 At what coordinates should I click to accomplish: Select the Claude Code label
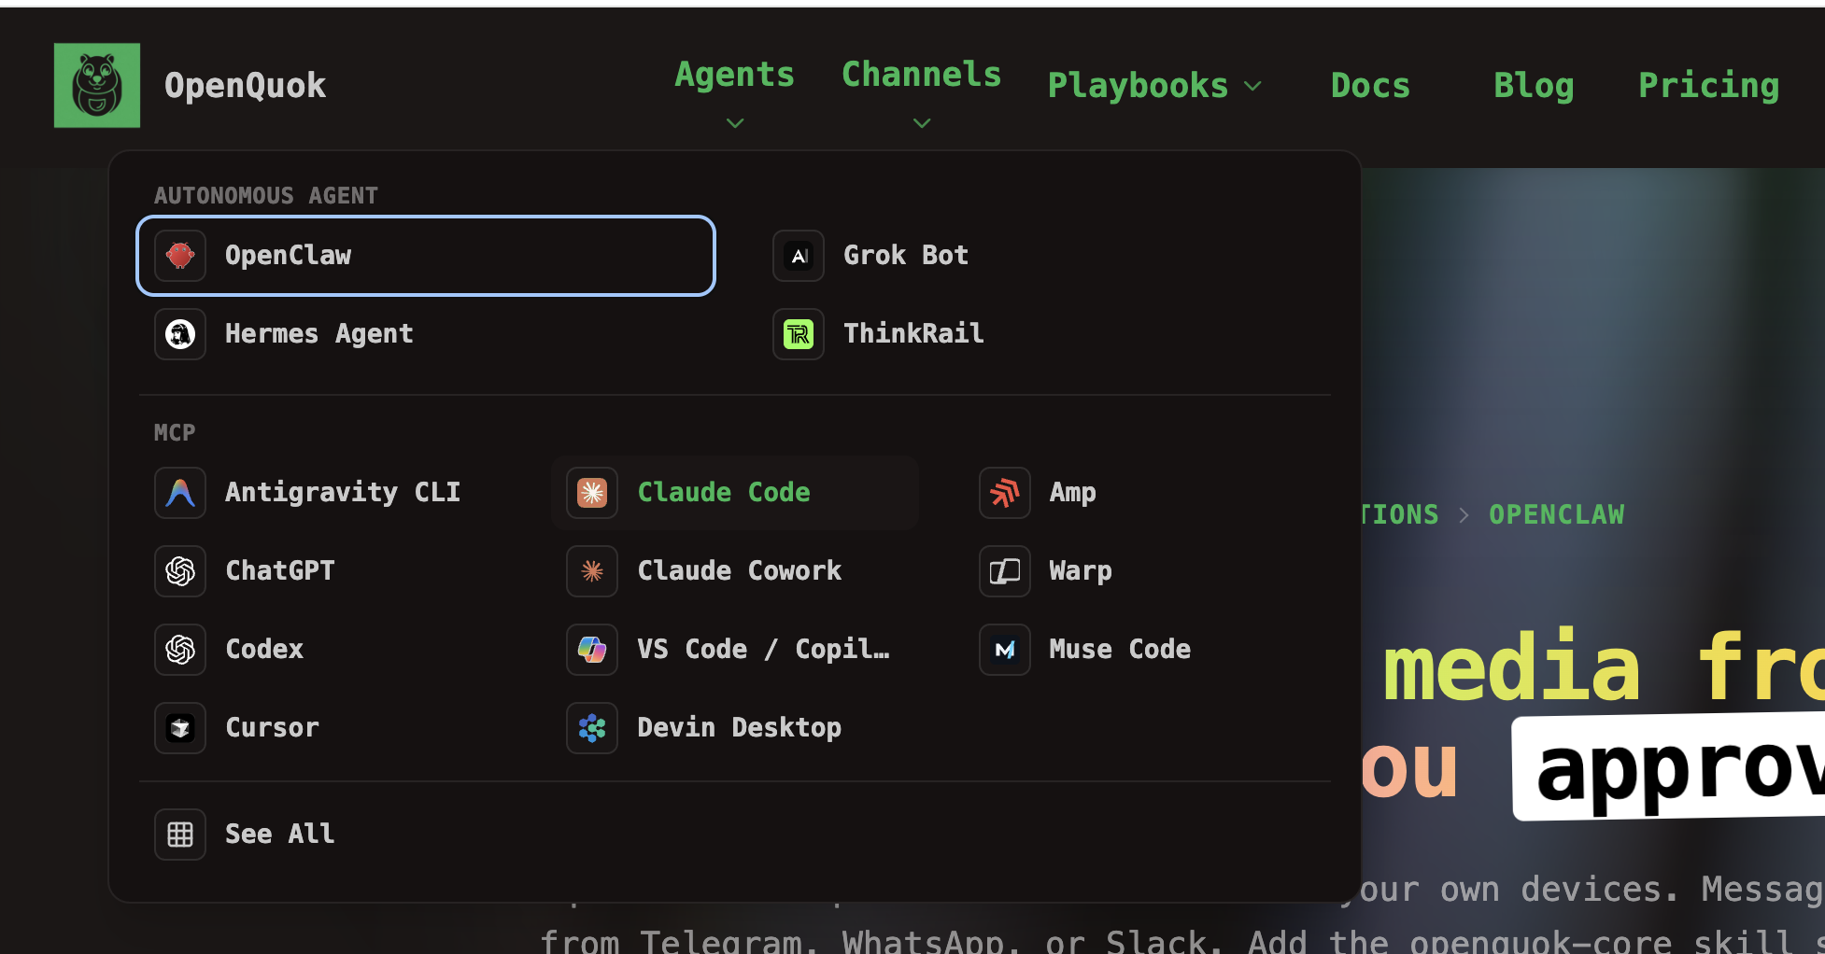pyautogui.click(x=724, y=493)
